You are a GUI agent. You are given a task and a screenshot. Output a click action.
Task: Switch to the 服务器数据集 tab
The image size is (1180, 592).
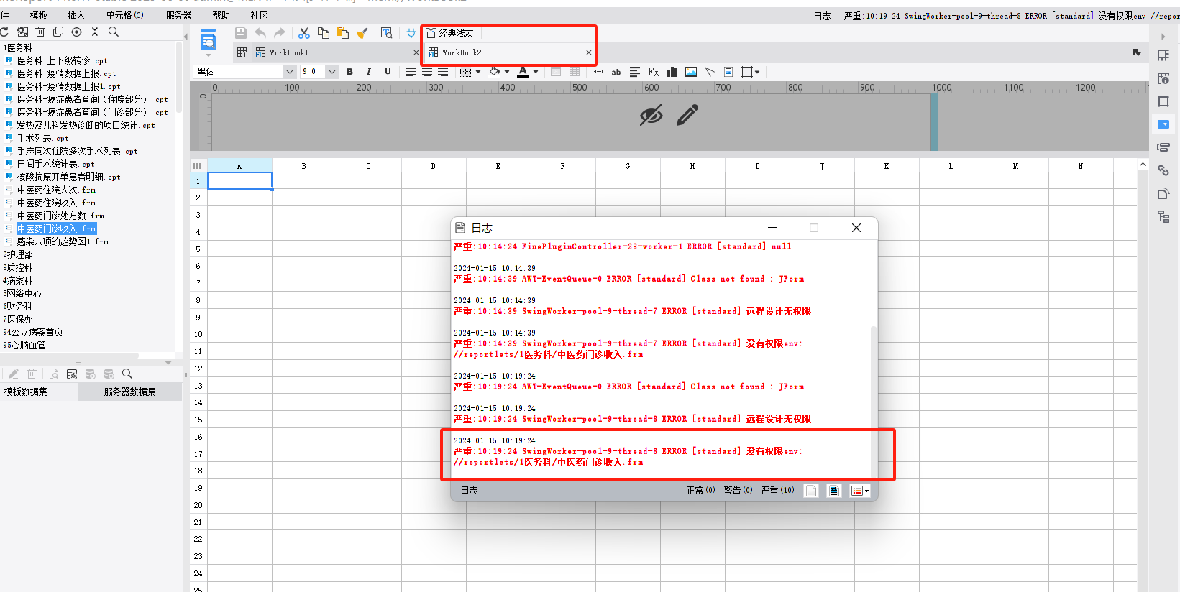tap(129, 392)
